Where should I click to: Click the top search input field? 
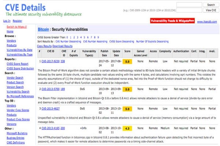[x=189, y=5]
